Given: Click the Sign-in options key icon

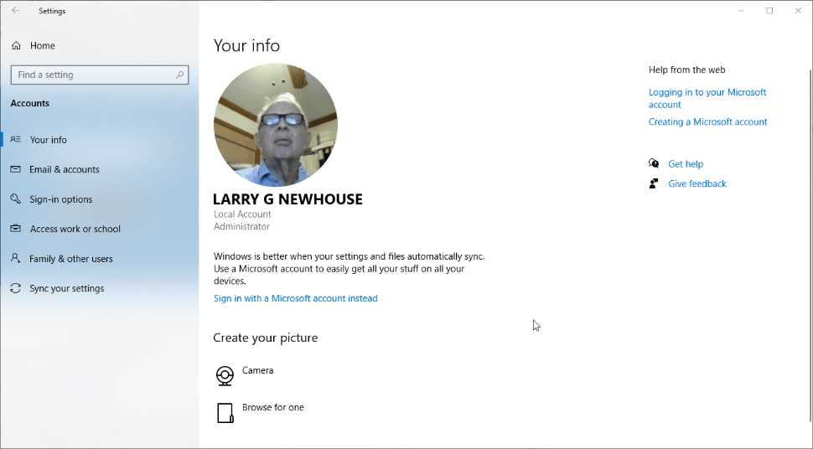Looking at the screenshot, I should pos(16,199).
